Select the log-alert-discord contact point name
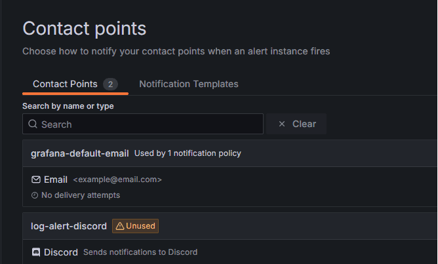 click(x=69, y=226)
